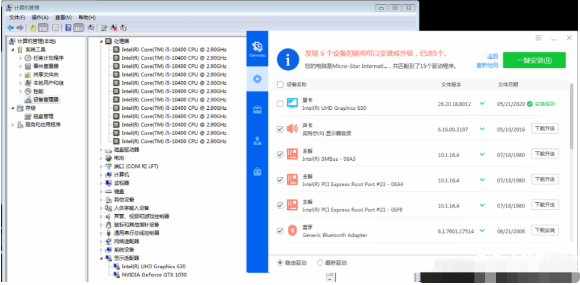This screenshot has width=580, height=285.
Task: Toggle the select-all device name checkbox
Action: (x=280, y=85)
